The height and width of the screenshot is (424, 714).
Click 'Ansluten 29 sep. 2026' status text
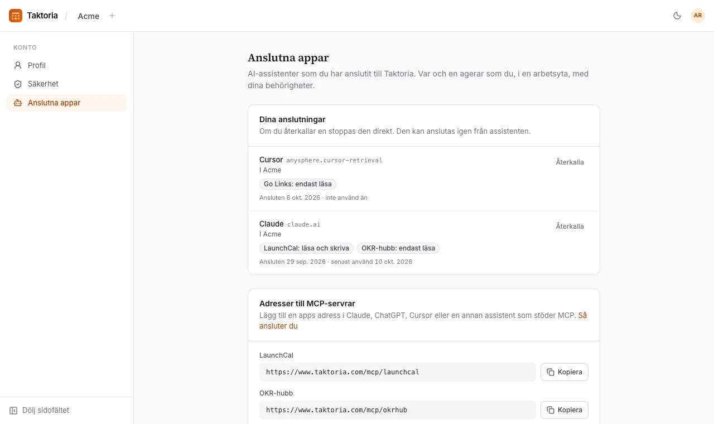click(x=293, y=262)
